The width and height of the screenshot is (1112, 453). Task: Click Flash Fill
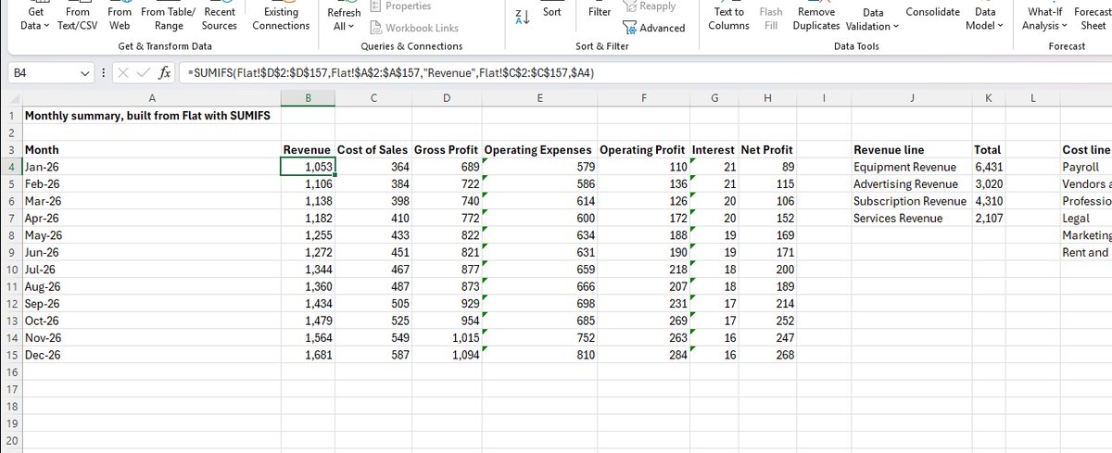pos(771,19)
